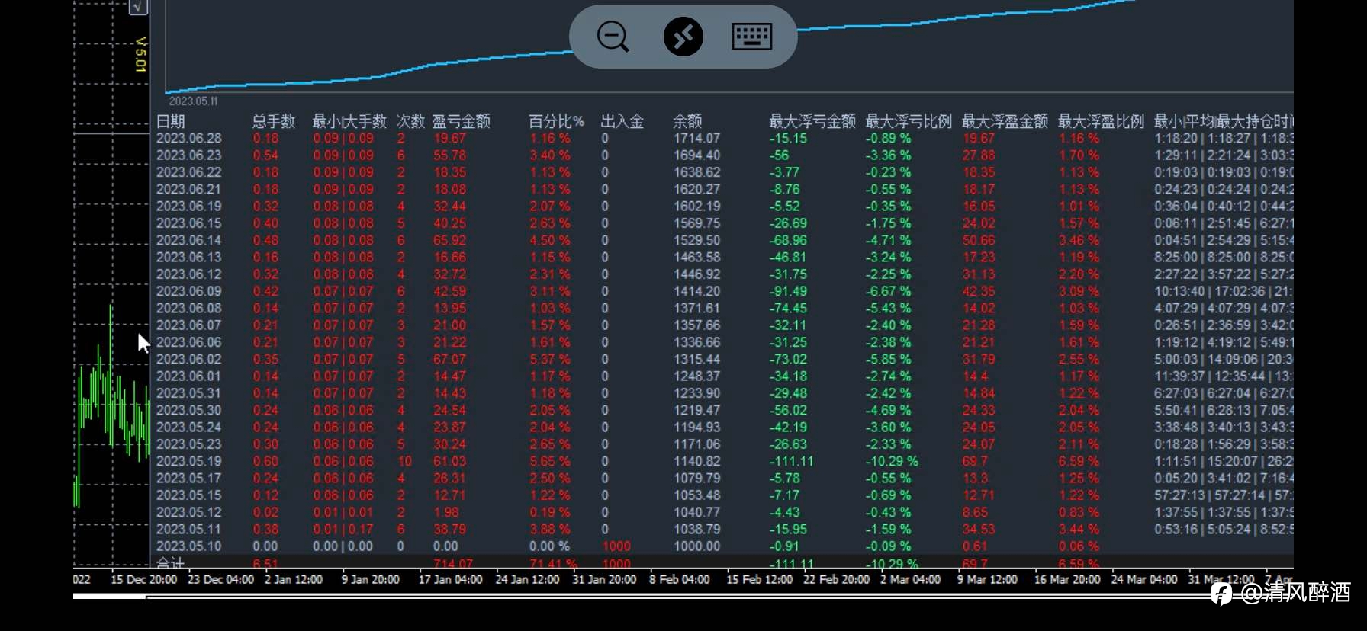1367x631 pixels.
Task: Click the 最小|大手数 column header
Action: click(349, 121)
